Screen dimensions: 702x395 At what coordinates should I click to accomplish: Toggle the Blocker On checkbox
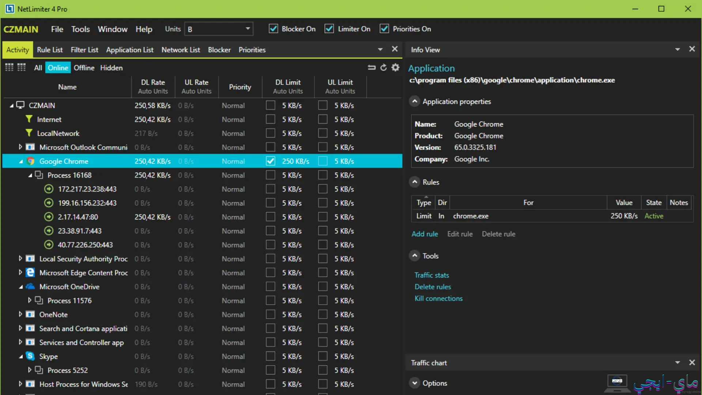(x=273, y=29)
